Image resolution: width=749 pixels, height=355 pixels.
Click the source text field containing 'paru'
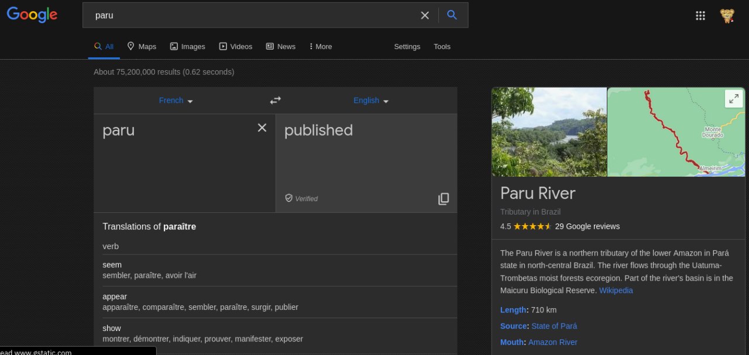click(184, 163)
